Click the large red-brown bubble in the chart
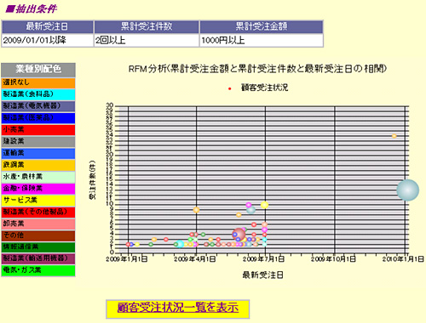This screenshot has height=323, width=426. (239, 235)
